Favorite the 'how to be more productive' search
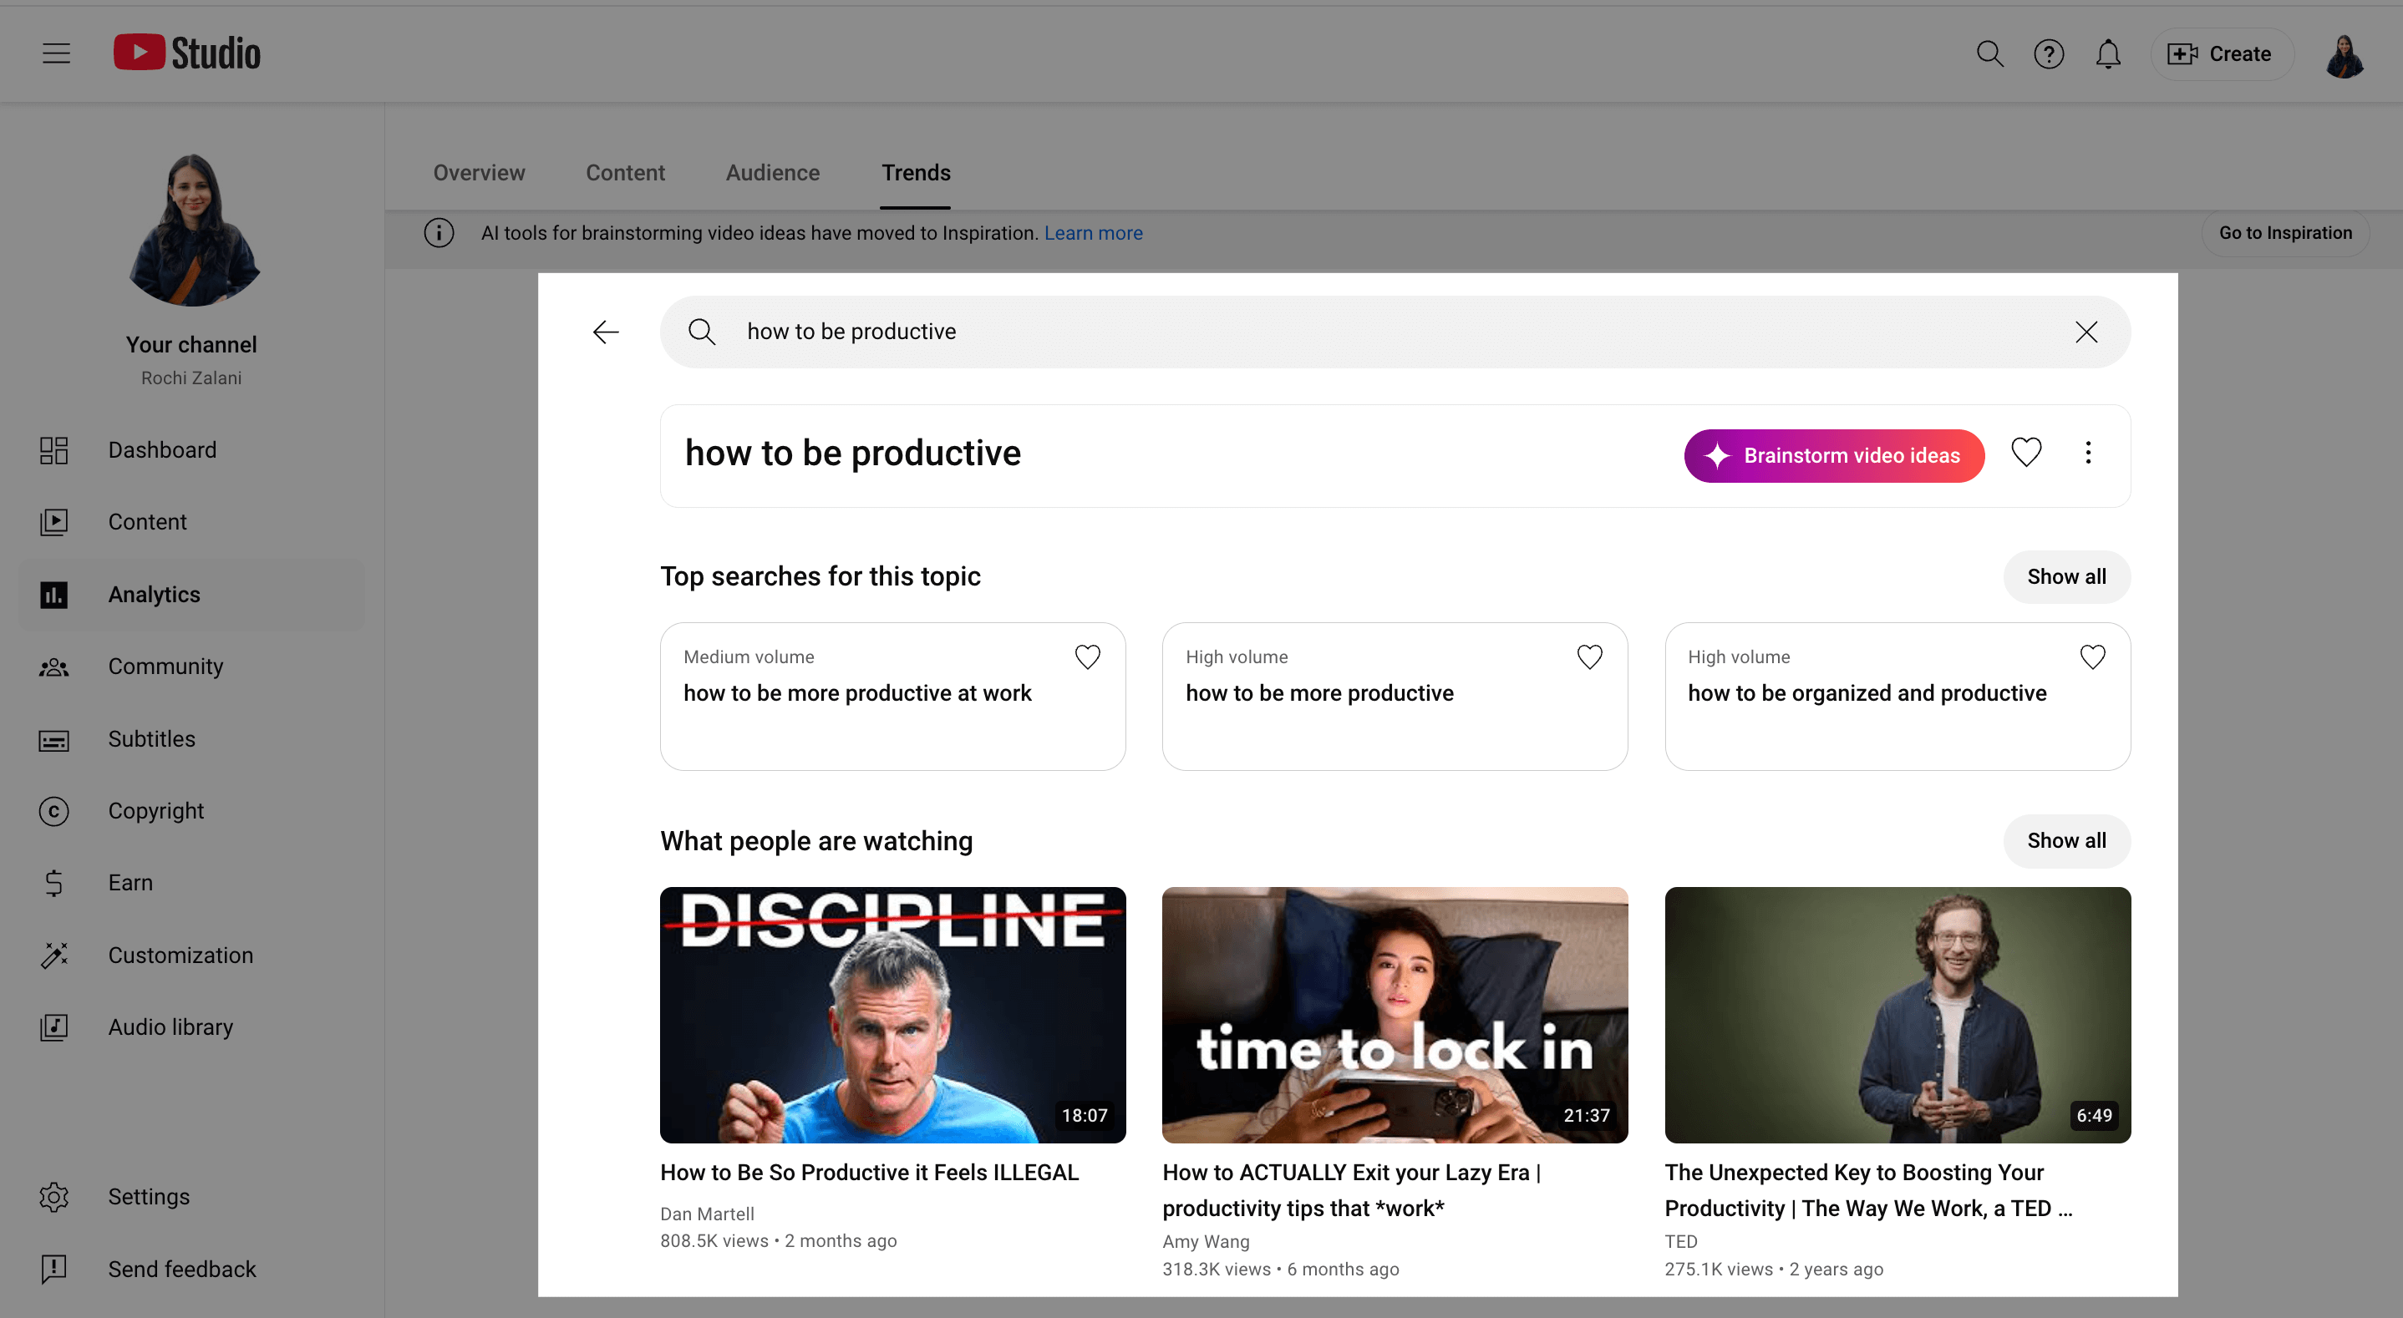Viewport: 2403px width, 1318px height. pyautogui.click(x=1589, y=656)
